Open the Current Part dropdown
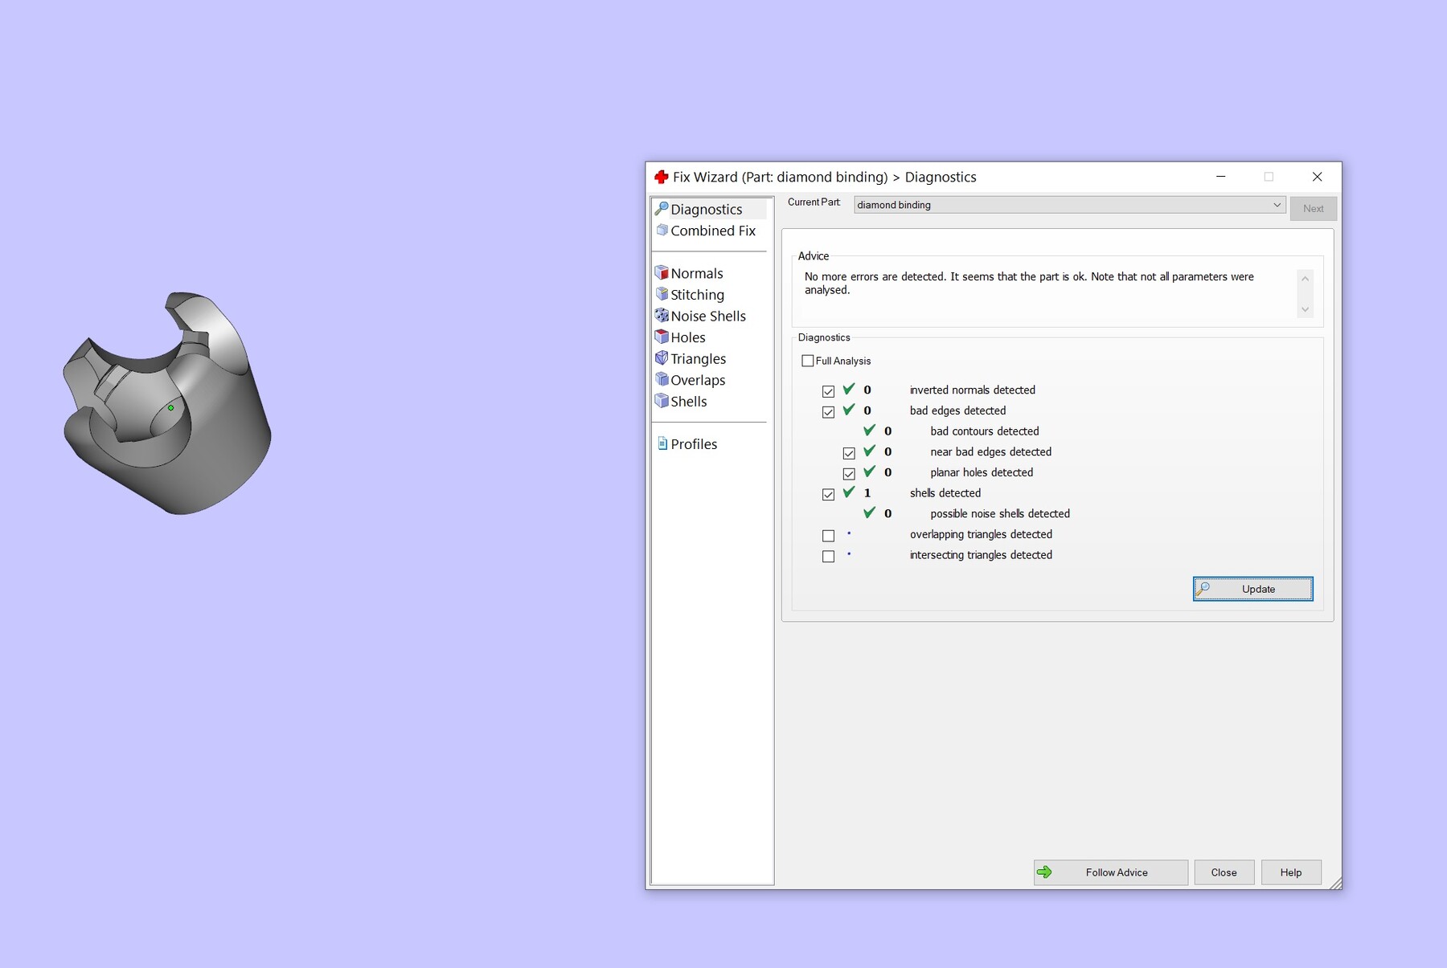The height and width of the screenshot is (968, 1447). [1069, 205]
